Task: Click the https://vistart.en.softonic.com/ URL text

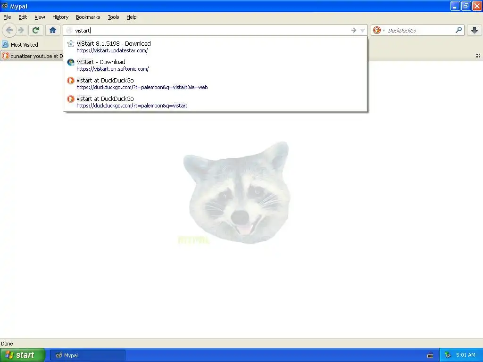Action: click(x=113, y=69)
